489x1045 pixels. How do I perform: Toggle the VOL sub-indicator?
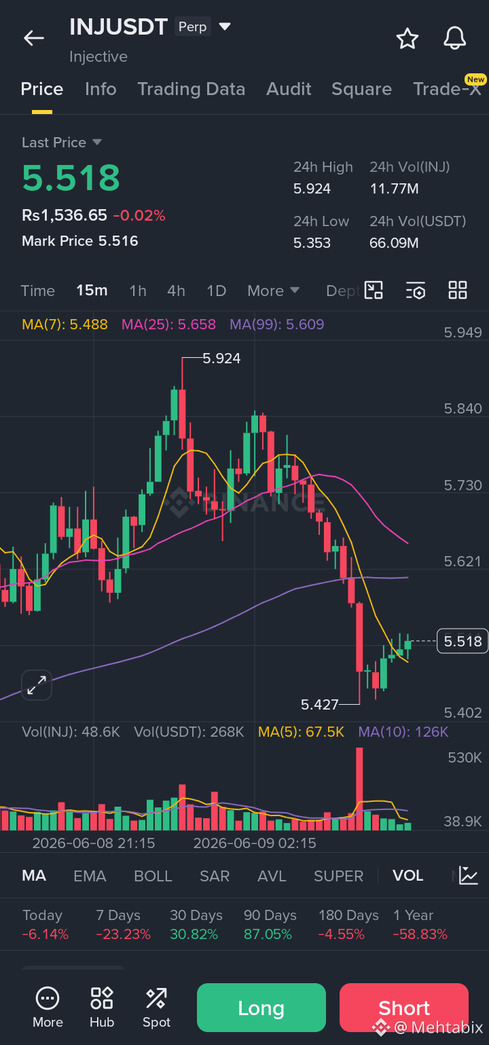(408, 876)
